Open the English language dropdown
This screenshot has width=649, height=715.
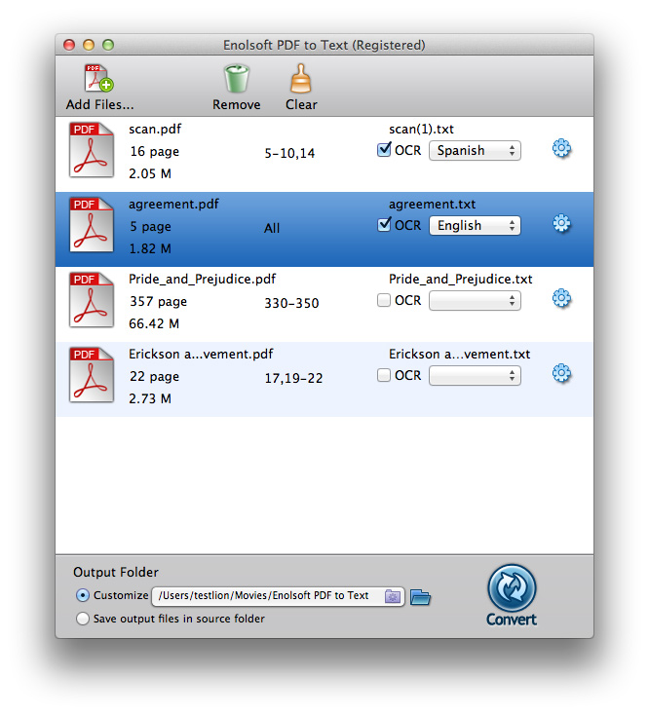pos(475,225)
